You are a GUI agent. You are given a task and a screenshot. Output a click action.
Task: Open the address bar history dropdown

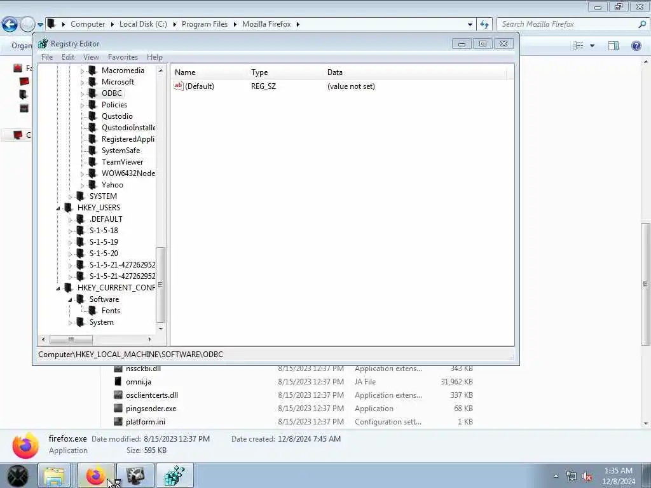coord(470,25)
